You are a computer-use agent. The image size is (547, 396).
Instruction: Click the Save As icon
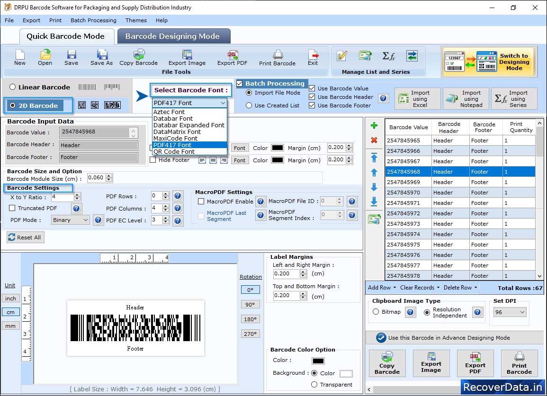101,57
